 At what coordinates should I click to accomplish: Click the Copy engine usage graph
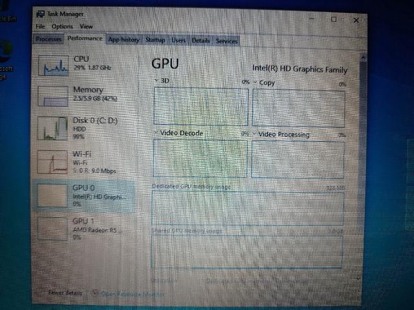[x=299, y=108]
